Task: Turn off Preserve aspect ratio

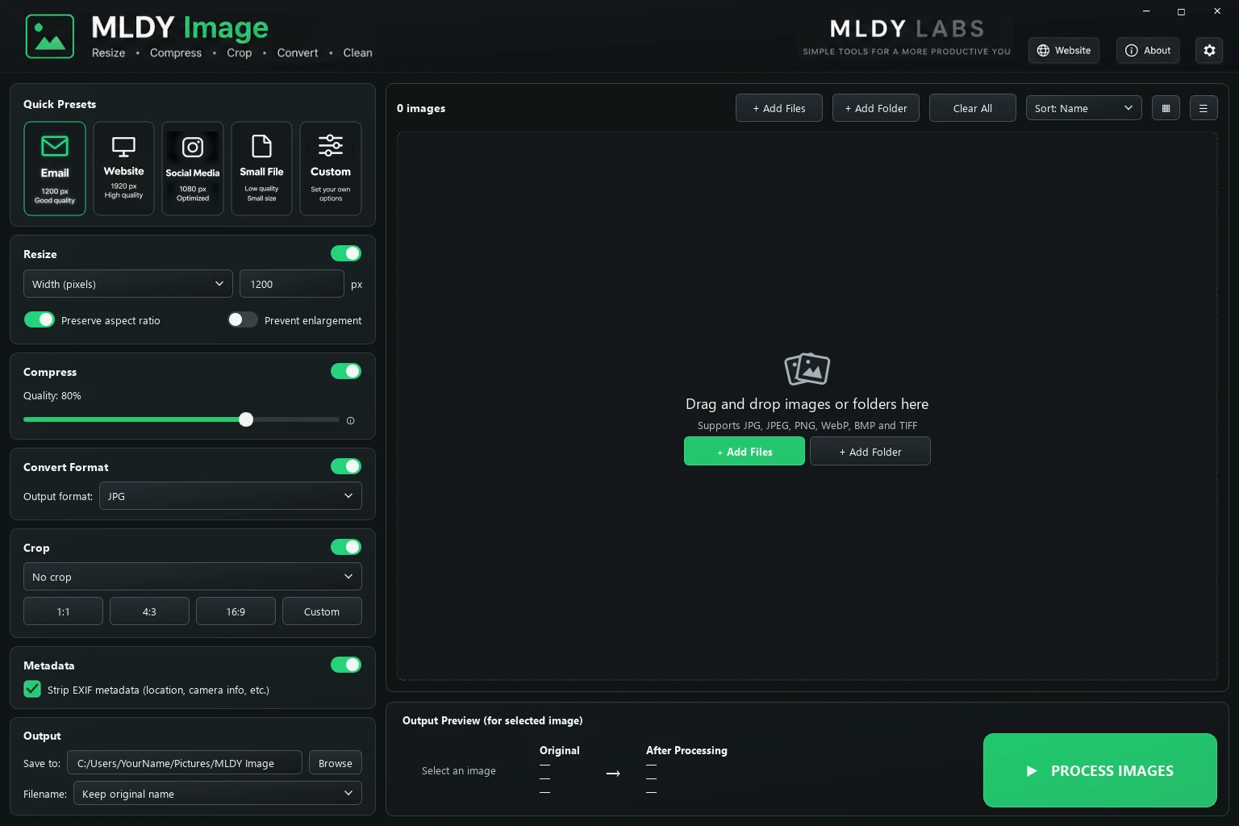Action: coord(39,319)
